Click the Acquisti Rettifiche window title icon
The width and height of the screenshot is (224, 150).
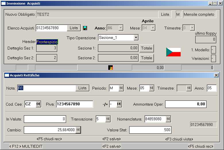tap(7, 75)
